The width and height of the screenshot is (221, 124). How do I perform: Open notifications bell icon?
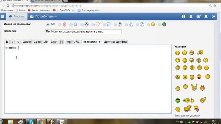[x=206, y=17]
